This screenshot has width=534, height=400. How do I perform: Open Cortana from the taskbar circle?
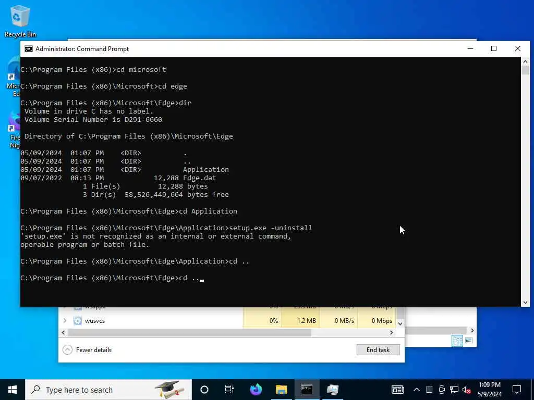tap(204, 390)
